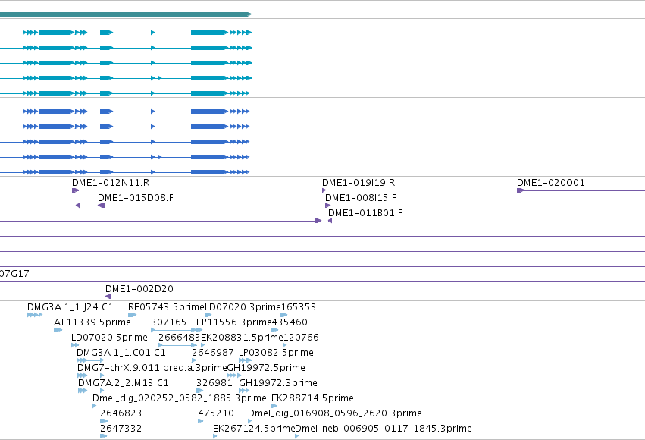Select the 165353 feature label
The image size is (645, 440).
pos(299,307)
